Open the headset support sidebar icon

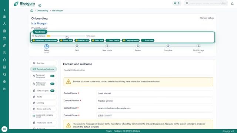pyautogui.click(x=4, y=74)
